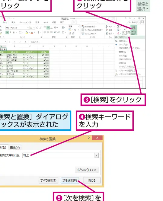Click the Fill down icon
Screen dimensions: 163x201
coord(118,30)
